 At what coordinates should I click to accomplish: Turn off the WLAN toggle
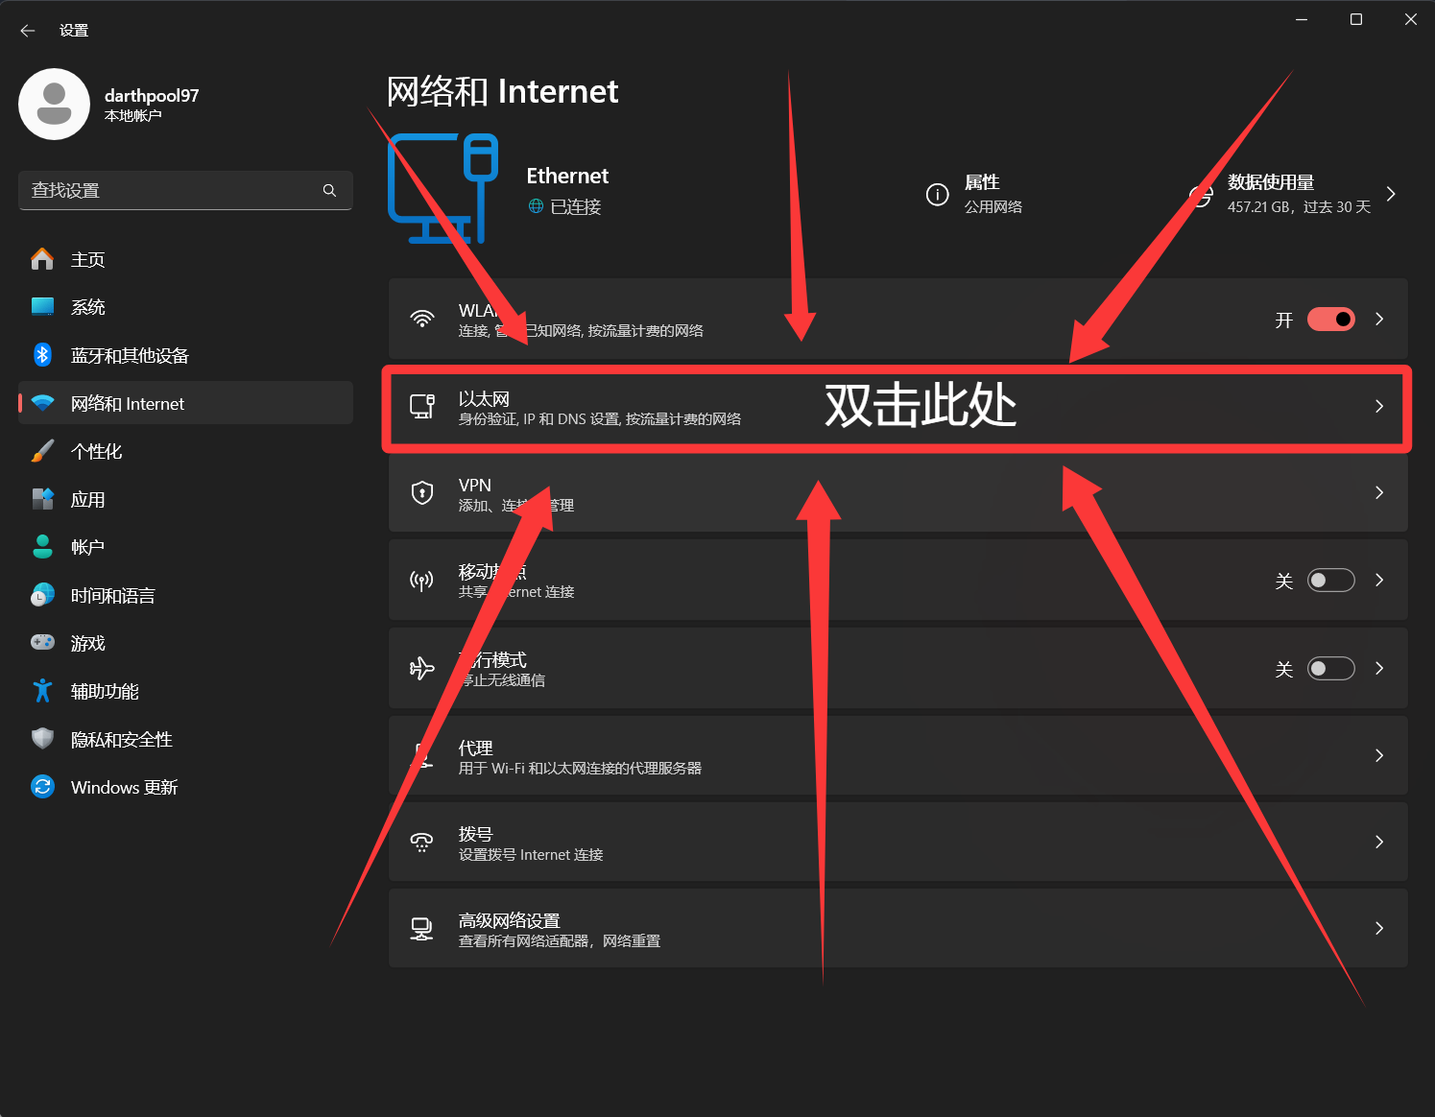(x=1330, y=320)
